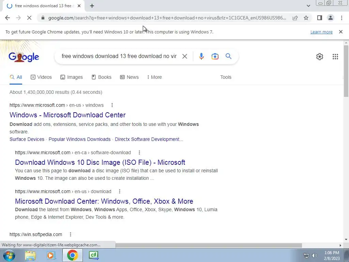Click the Google doodle logo
Screen dimensions: 349x262
(24, 57)
